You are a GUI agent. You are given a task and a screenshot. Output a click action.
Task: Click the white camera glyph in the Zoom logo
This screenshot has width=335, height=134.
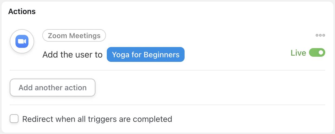click(22, 42)
